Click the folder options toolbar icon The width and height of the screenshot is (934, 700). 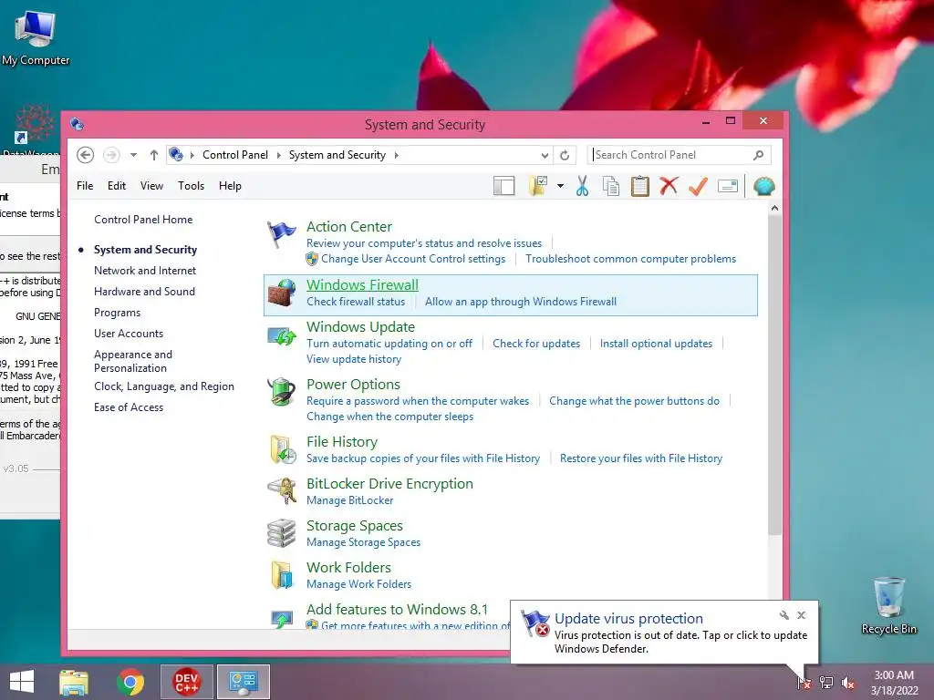(x=538, y=186)
